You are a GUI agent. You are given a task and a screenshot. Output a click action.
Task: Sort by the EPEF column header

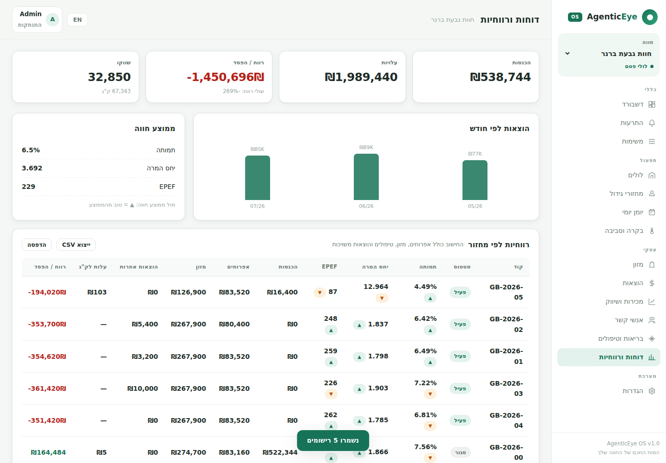329,267
